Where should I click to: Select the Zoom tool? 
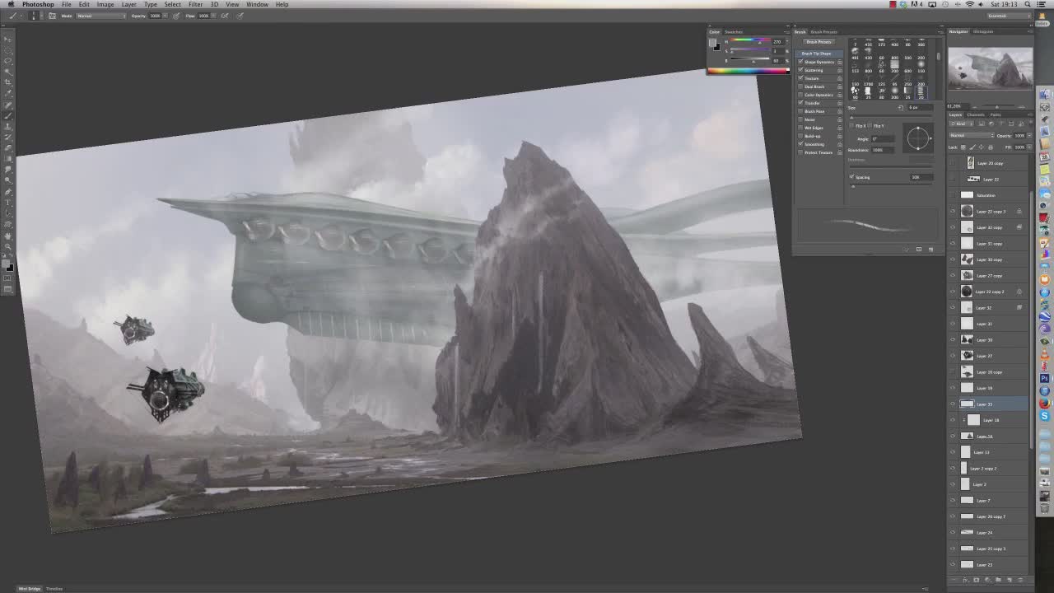pos(8,246)
